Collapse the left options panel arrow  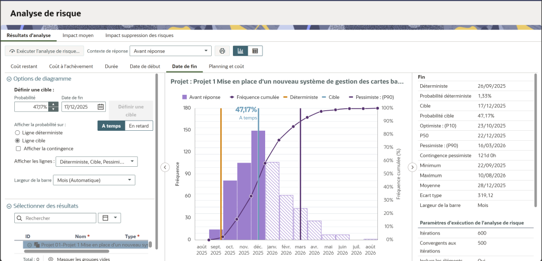tap(165, 167)
